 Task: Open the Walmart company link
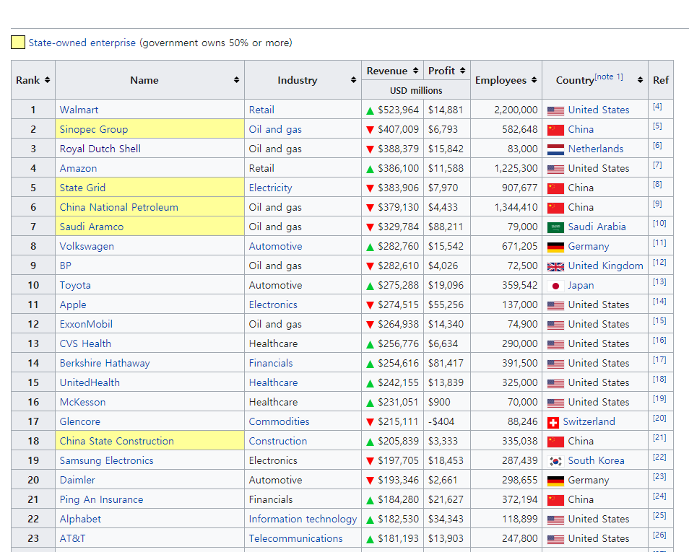point(79,110)
